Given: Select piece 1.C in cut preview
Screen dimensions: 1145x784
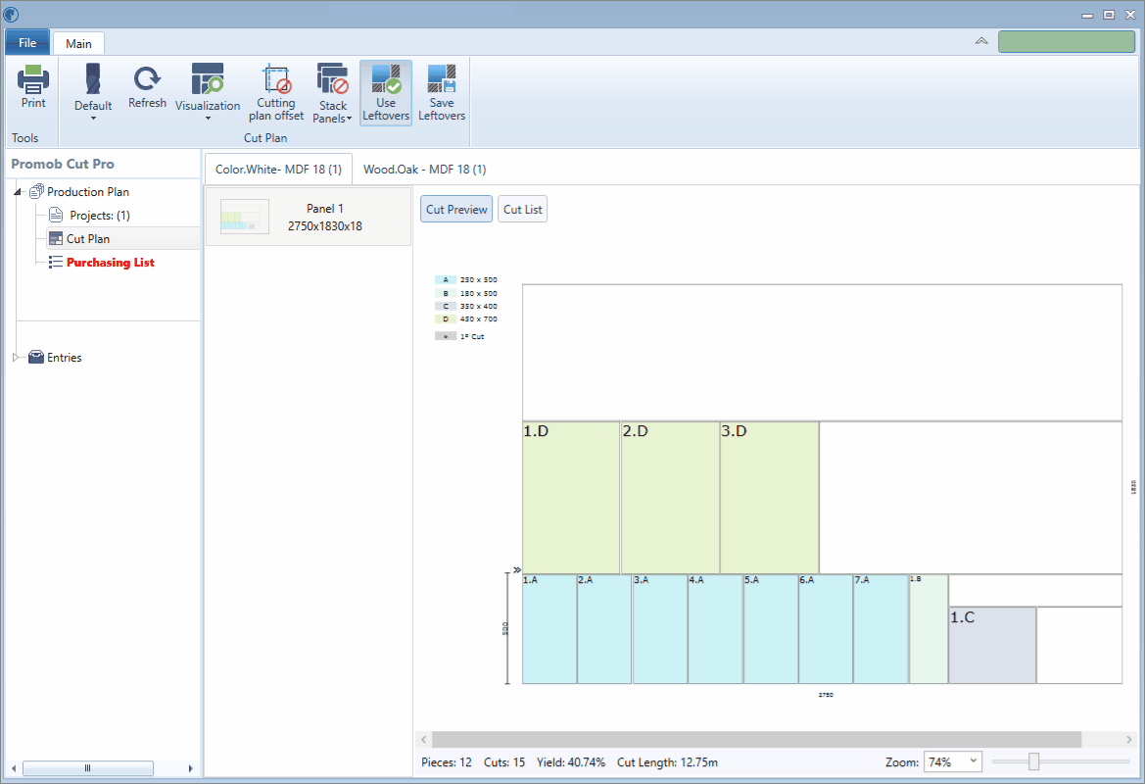Looking at the screenshot, I should click(x=991, y=645).
